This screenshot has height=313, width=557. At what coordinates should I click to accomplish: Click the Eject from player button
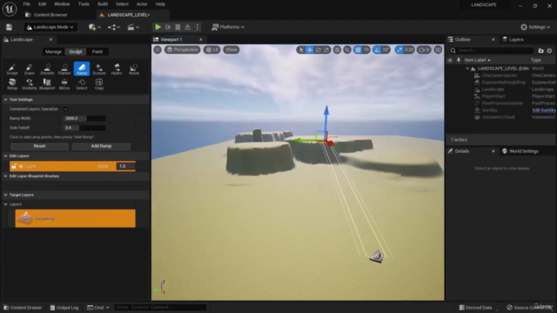pyautogui.click(x=188, y=27)
